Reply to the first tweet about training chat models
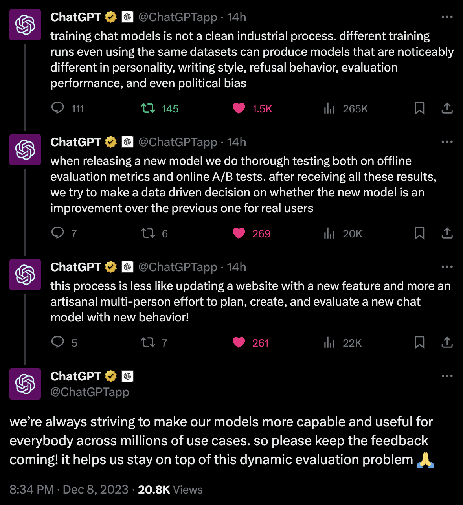The height and width of the screenshot is (505, 463). point(58,108)
